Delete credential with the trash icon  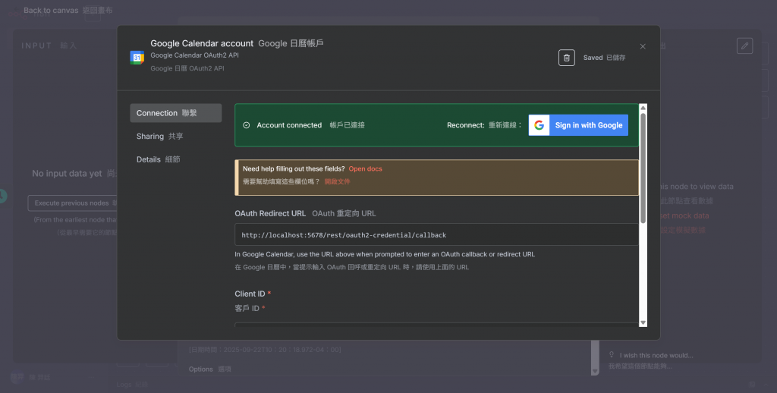[x=566, y=58]
